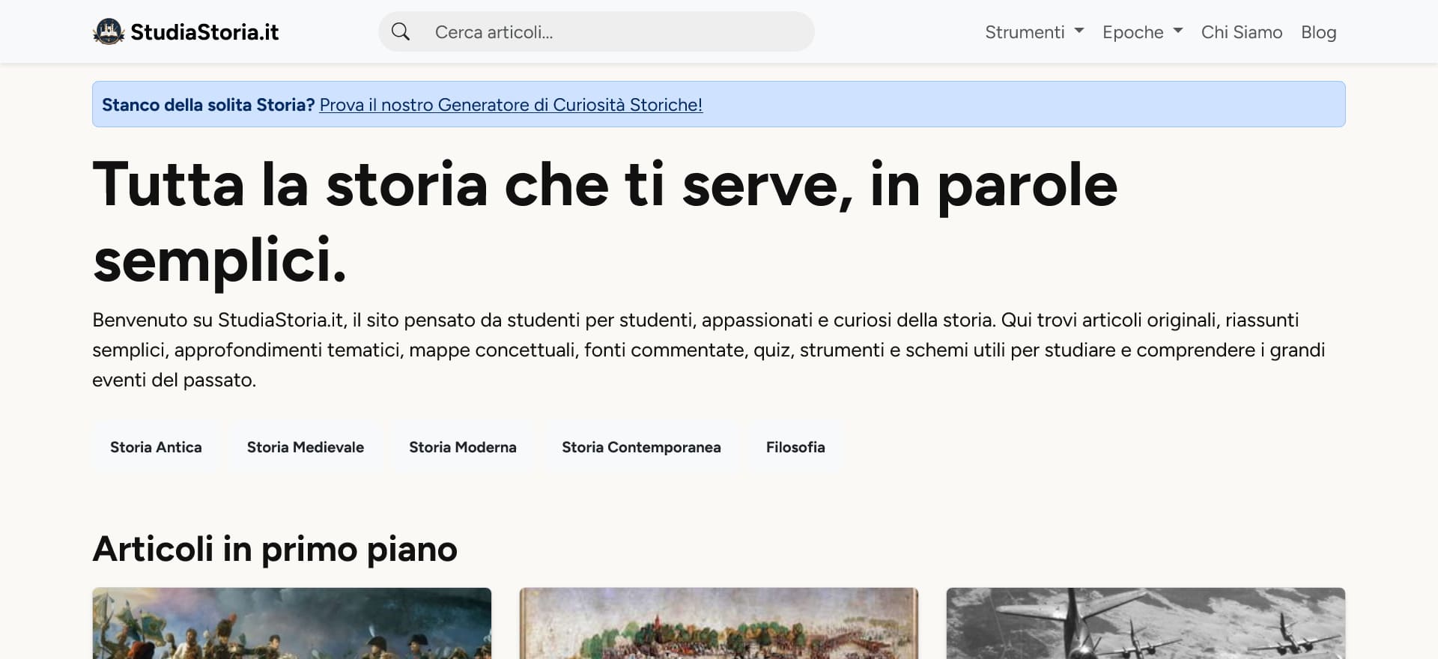This screenshot has height=659, width=1438.
Task: Click the main 'Tutta la storia' headline
Action: click(x=605, y=222)
